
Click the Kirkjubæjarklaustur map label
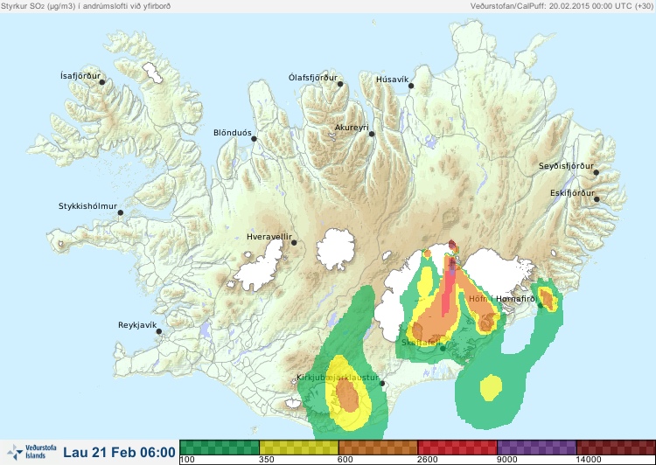[338, 378]
